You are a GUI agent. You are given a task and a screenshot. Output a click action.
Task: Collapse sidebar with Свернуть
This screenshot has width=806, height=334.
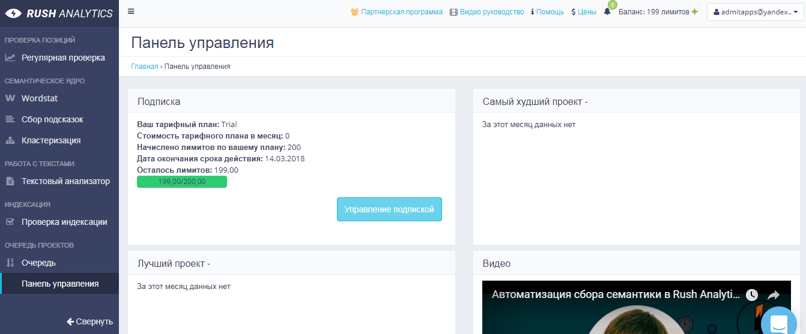pos(89,321)
